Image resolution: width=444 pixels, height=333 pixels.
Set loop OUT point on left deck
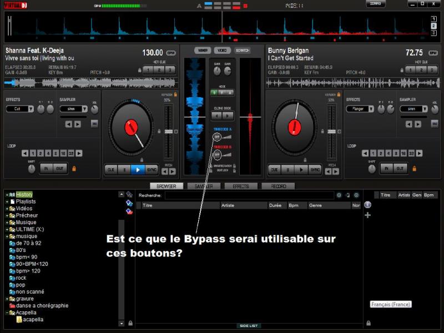[59, 168]
